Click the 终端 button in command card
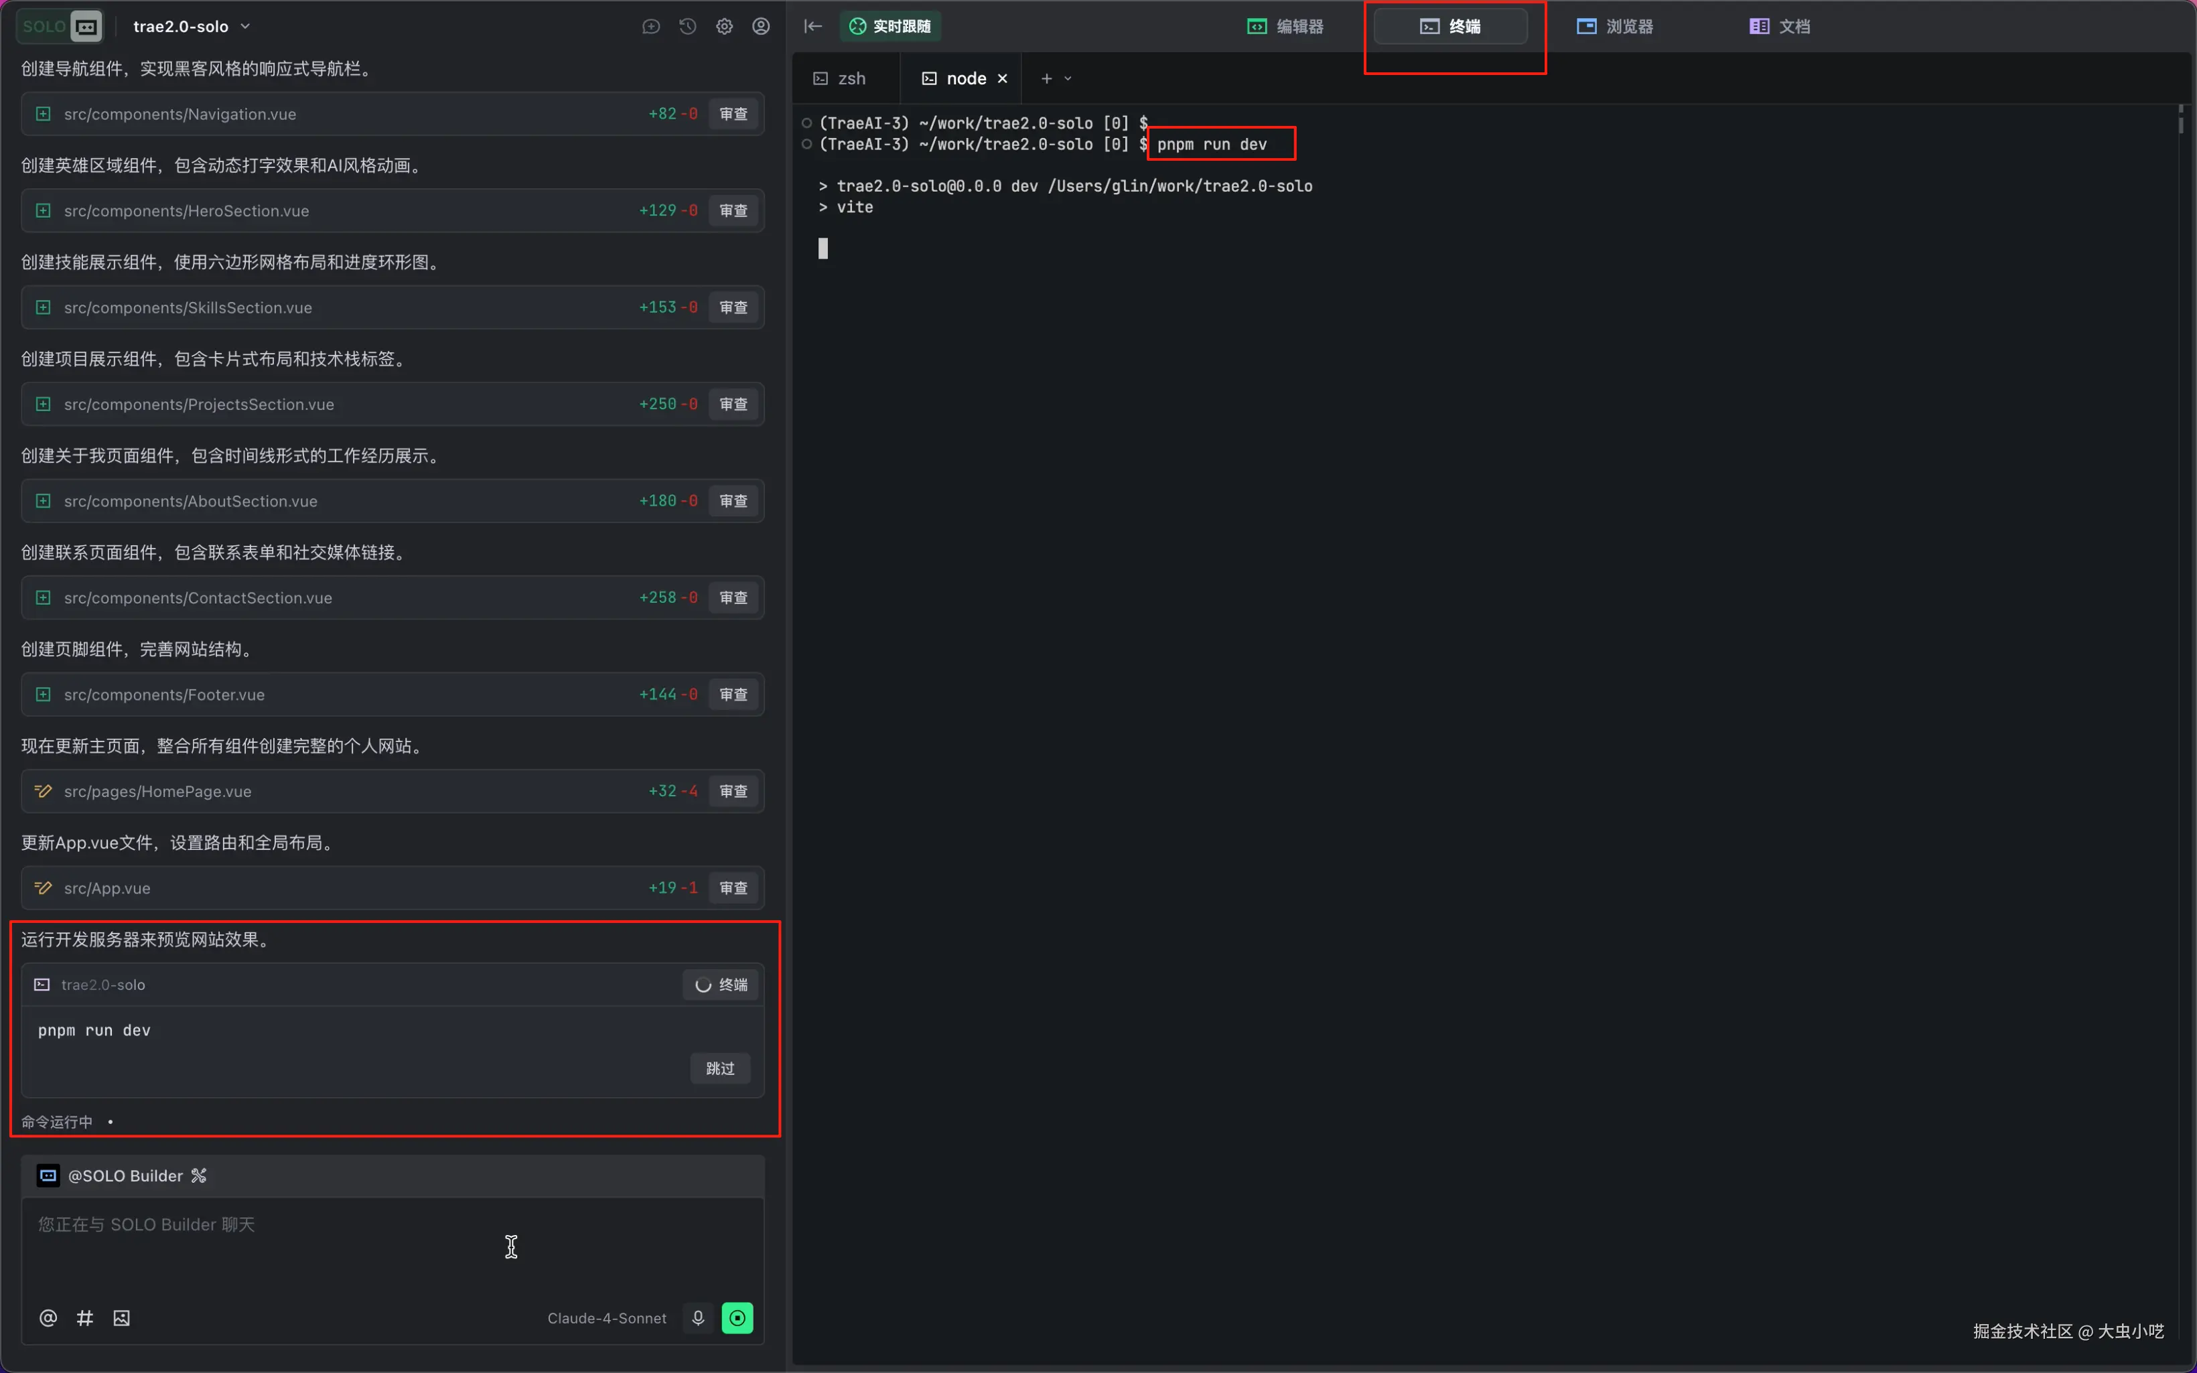Screen dimensions: 2197x1373 point(721,985)
